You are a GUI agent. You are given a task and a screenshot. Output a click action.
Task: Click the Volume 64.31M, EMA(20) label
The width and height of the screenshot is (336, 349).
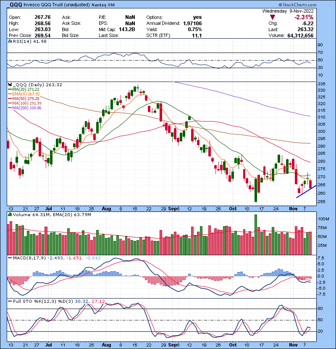[52, 214]
